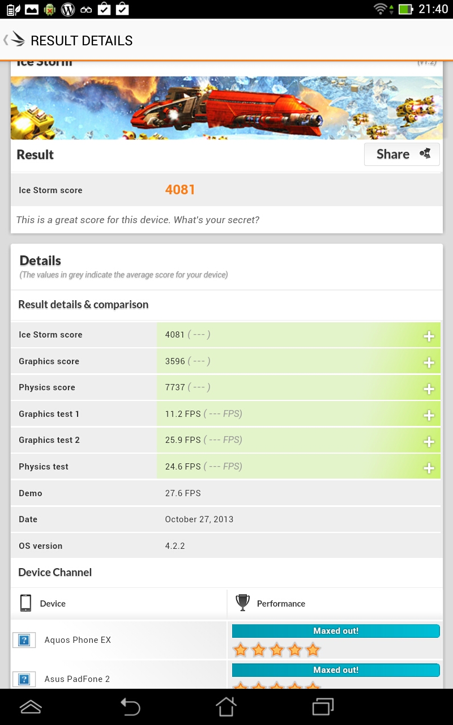Open the Aquos Phone EX device entry
The image size is (453, 725).
point(78,640)
